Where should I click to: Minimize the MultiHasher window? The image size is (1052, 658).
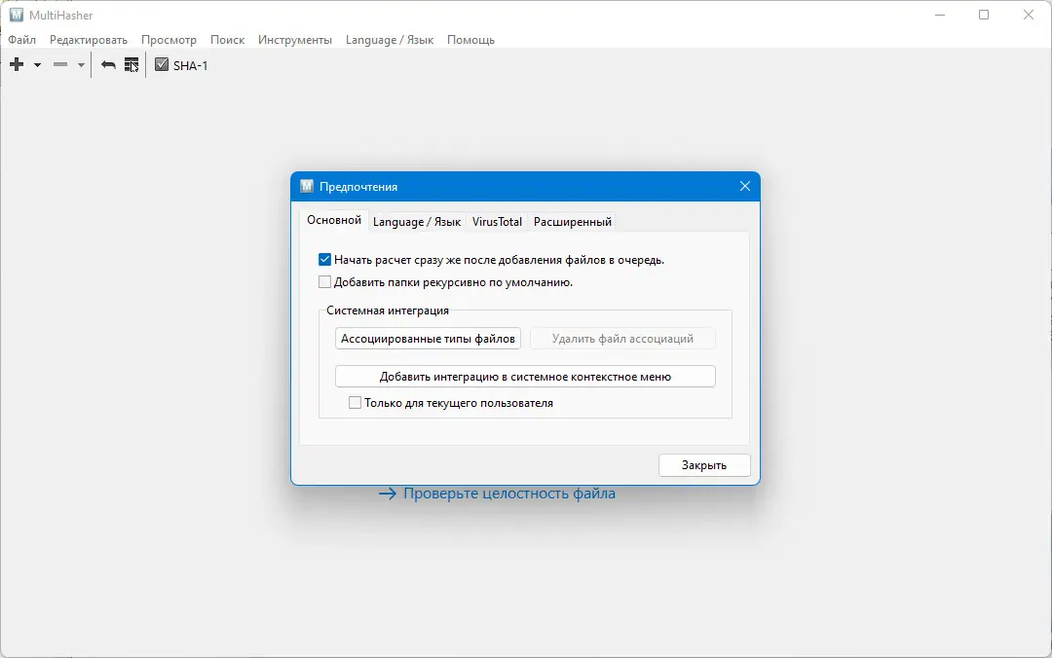(940, 15)
